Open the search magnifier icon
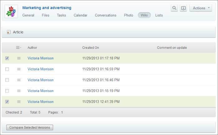This screenshot has width=218, height=135. point(174,8)
